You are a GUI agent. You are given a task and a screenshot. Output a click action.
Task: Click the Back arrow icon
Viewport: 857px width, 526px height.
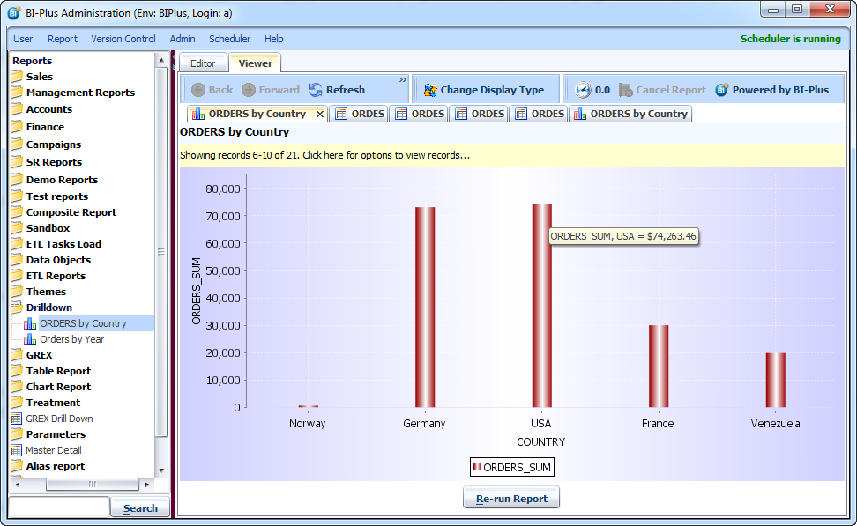pos(198,90)
